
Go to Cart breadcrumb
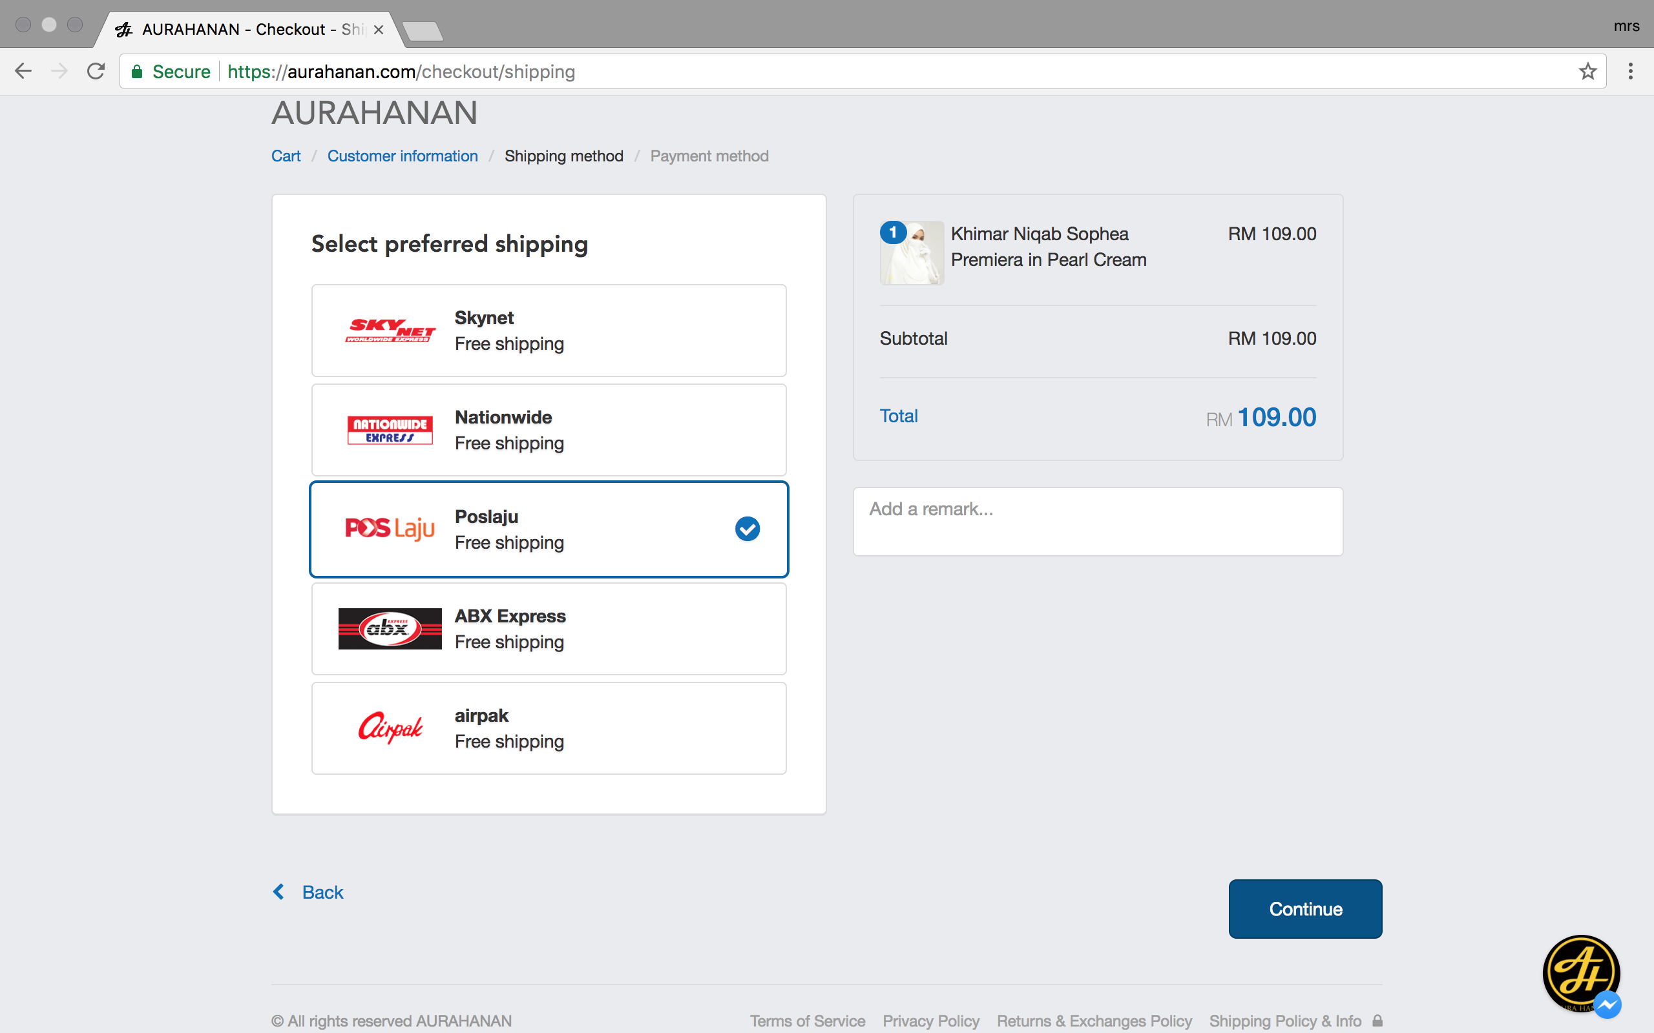286,156
